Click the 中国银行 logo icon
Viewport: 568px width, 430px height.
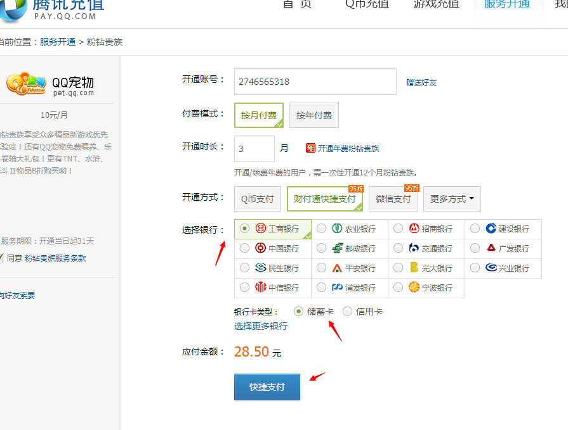(x=260, y=248)
